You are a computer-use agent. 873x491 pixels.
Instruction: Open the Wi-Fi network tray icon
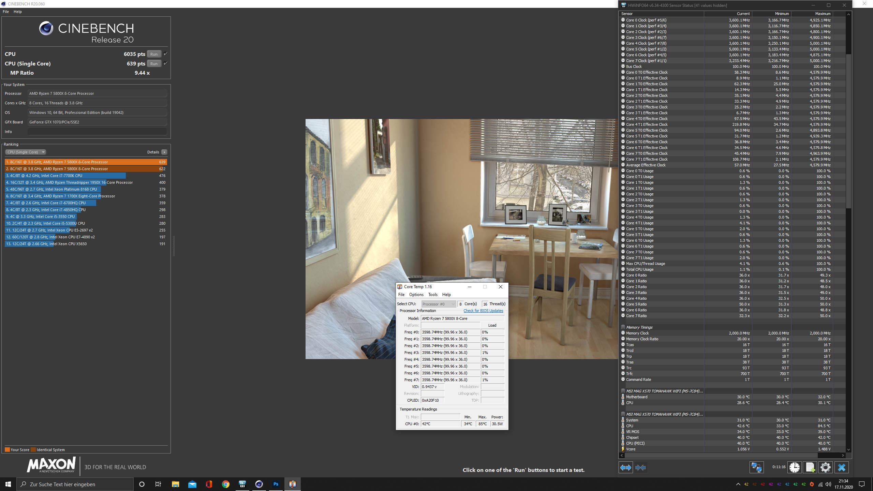[x=820, y=484]
